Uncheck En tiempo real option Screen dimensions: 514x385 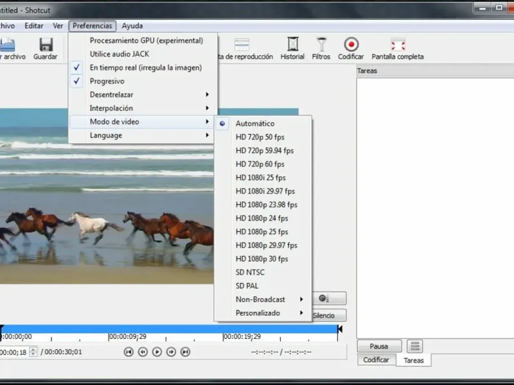tap(145, 67)
